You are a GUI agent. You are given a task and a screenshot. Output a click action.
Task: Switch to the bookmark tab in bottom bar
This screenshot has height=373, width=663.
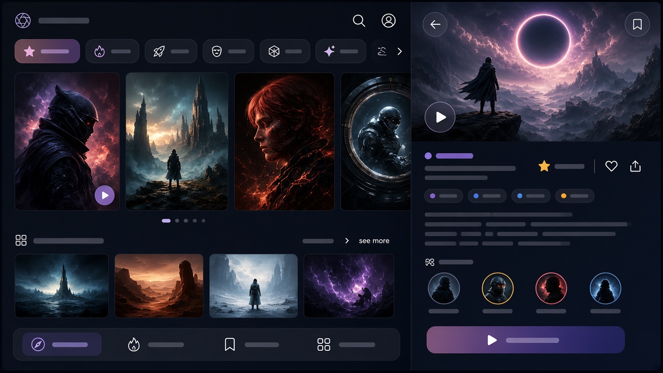[252, 345]
